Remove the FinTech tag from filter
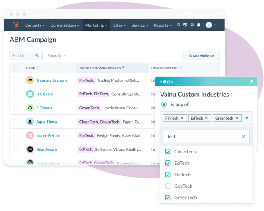The width and height of the screenshot is (264, 211). point(182,118)
